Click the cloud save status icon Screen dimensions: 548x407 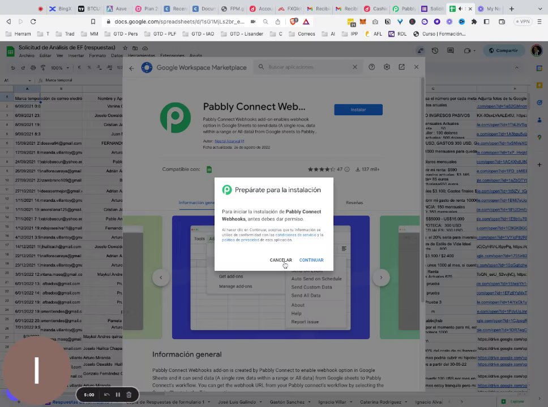145,48
